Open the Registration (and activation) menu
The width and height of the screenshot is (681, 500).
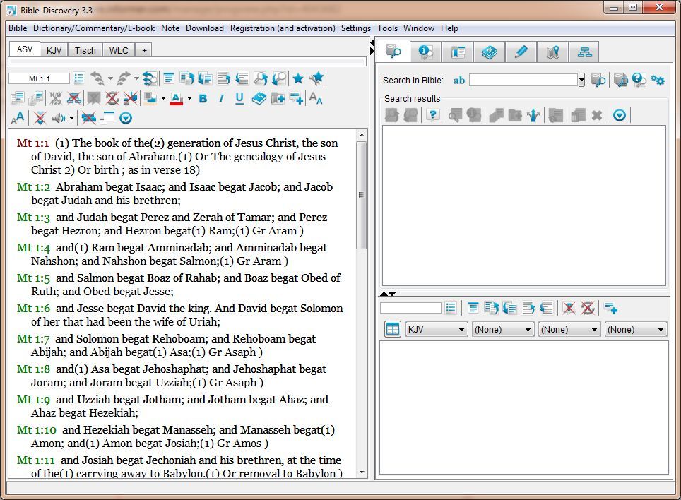pyautogui.click(x=283, y=28)
